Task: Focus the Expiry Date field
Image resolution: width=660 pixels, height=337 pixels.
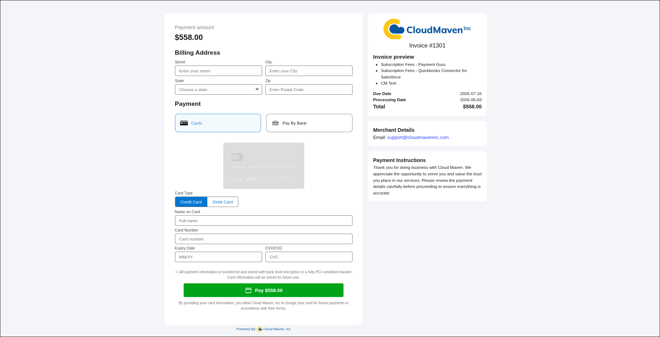Action: 219,257
